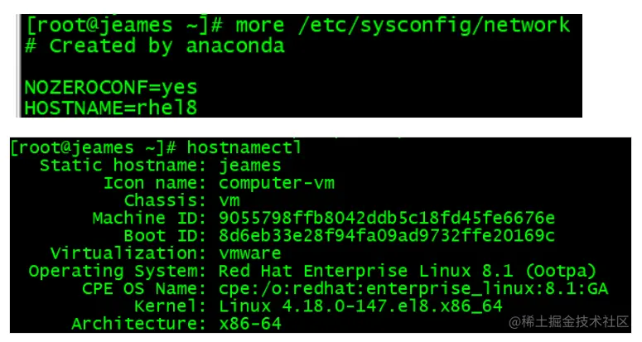Click the 稀土掘金技术社区 watermark

click(569, 322)
